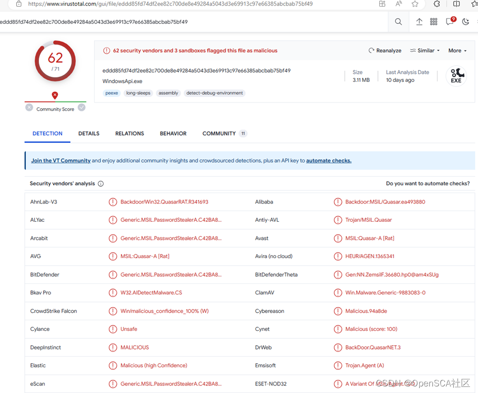478x393 pixels.
Task: Click HEUR/AGEN.1365341 detection text
Action: (369, 256)
